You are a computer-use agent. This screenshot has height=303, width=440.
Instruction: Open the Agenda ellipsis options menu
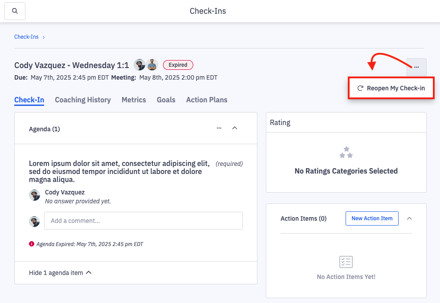[219, 128]
